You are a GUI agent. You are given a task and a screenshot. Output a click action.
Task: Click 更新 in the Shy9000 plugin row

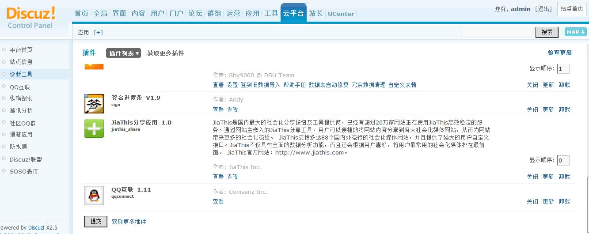(x=548, y=85)
